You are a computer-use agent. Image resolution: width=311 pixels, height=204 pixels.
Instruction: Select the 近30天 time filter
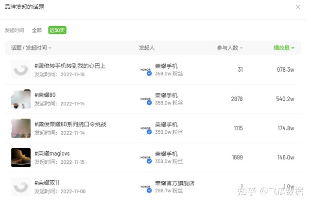(x=57, y=30)
